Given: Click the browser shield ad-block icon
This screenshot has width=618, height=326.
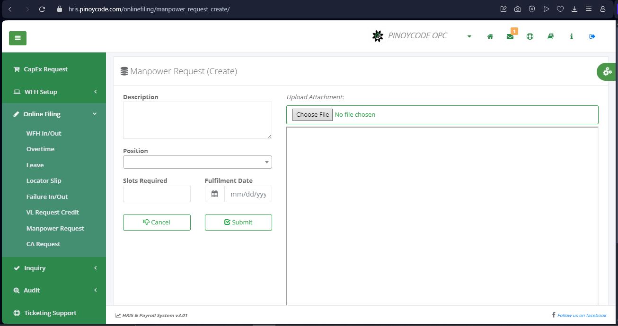Looking at the screenshot, I should click(x=532, y=9).
